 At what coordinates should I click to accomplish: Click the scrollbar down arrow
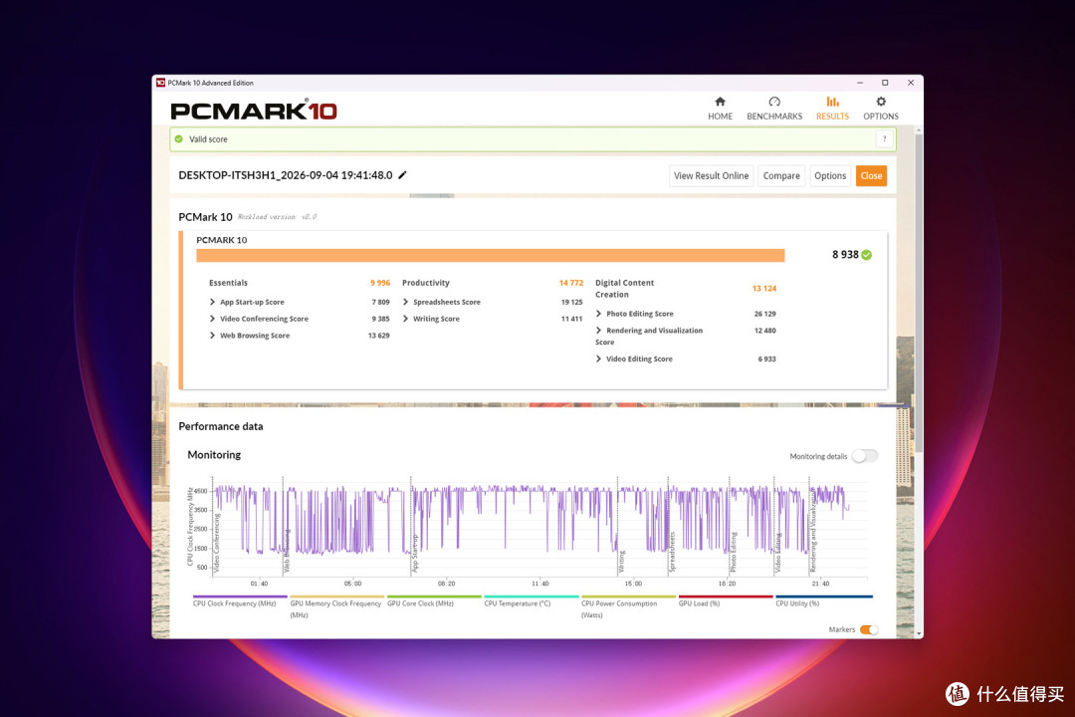(x=919, y=634)
